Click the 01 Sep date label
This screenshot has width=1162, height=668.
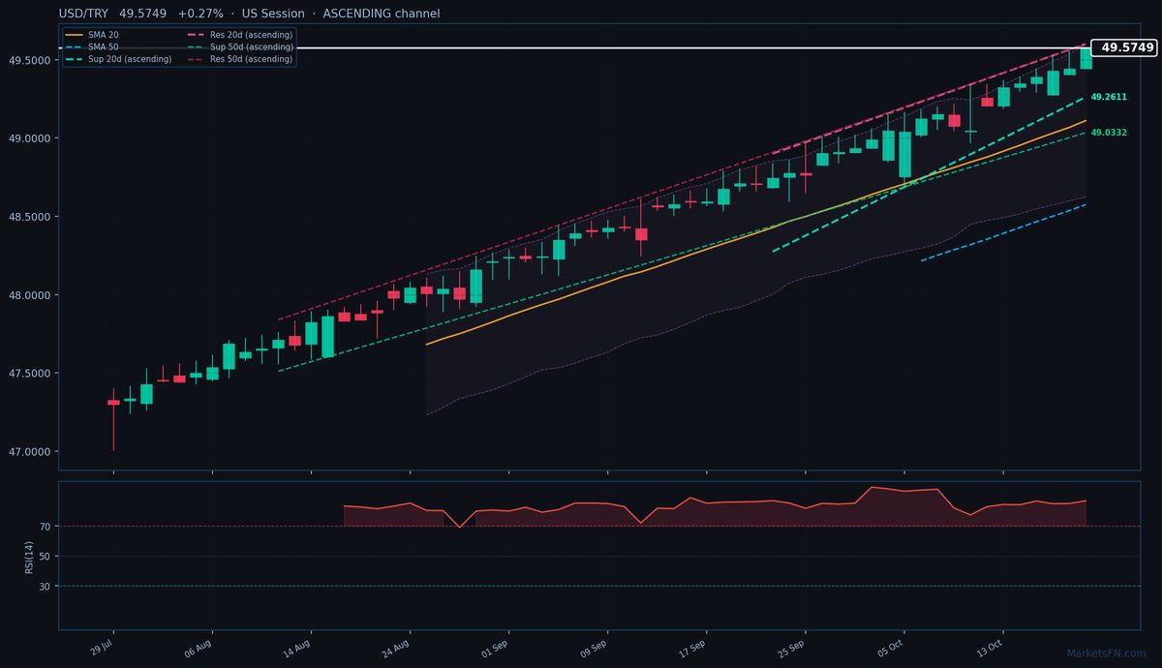496,647
